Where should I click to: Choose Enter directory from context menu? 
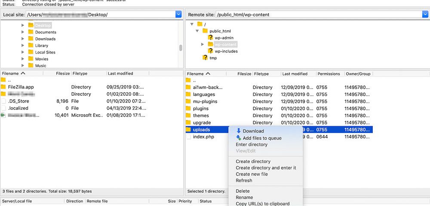point(252,145)
